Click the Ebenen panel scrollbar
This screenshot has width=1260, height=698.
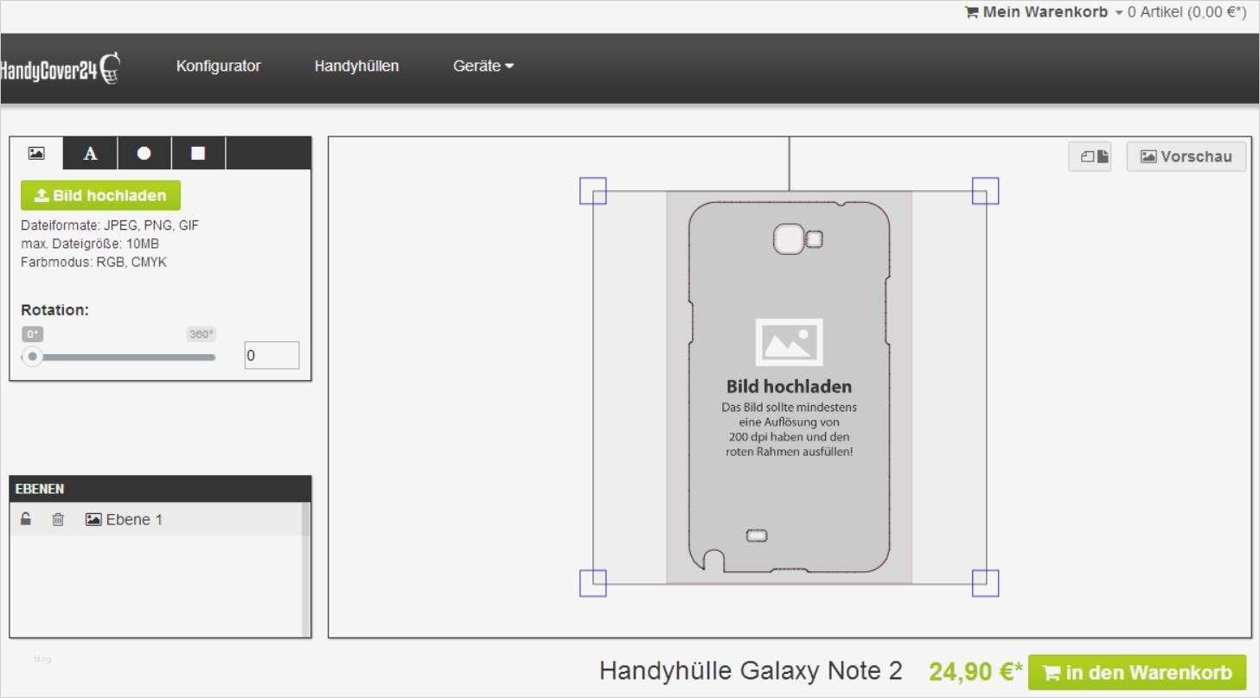[x=306, y=569]
